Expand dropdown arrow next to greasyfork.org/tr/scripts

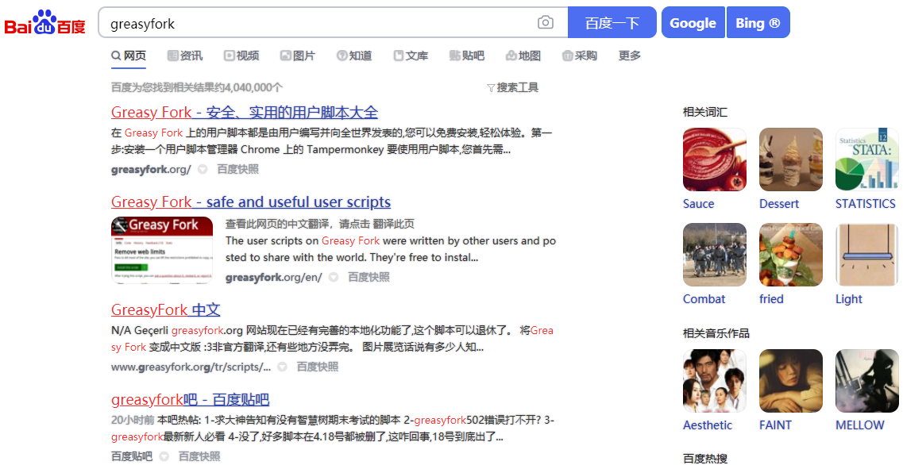[x=282, y=367]
